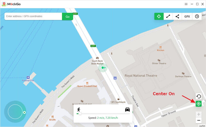Zoom in the map with plus button

pos(199,114)
